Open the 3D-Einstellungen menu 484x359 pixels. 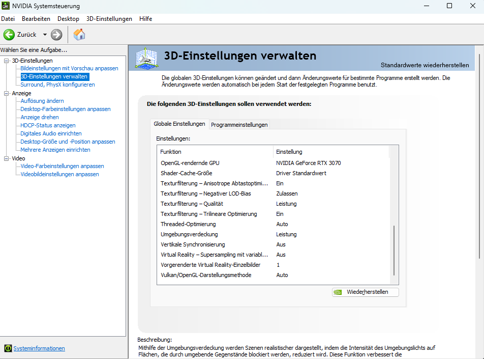(x=109, y=19)
